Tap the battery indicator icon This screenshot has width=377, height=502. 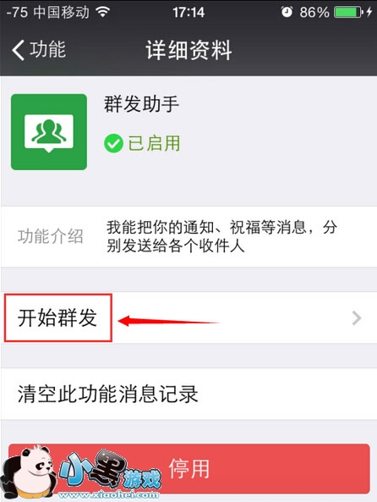[x=348, y=12]
